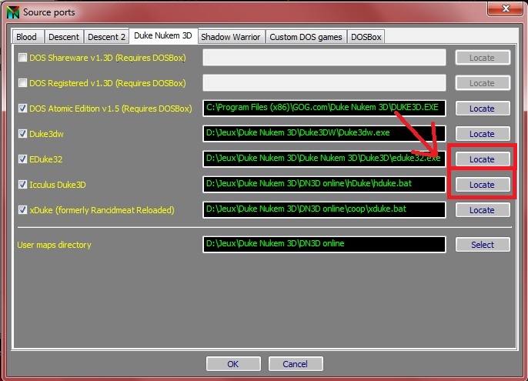Open the Descent tab
528x381 pixels.
64,37
